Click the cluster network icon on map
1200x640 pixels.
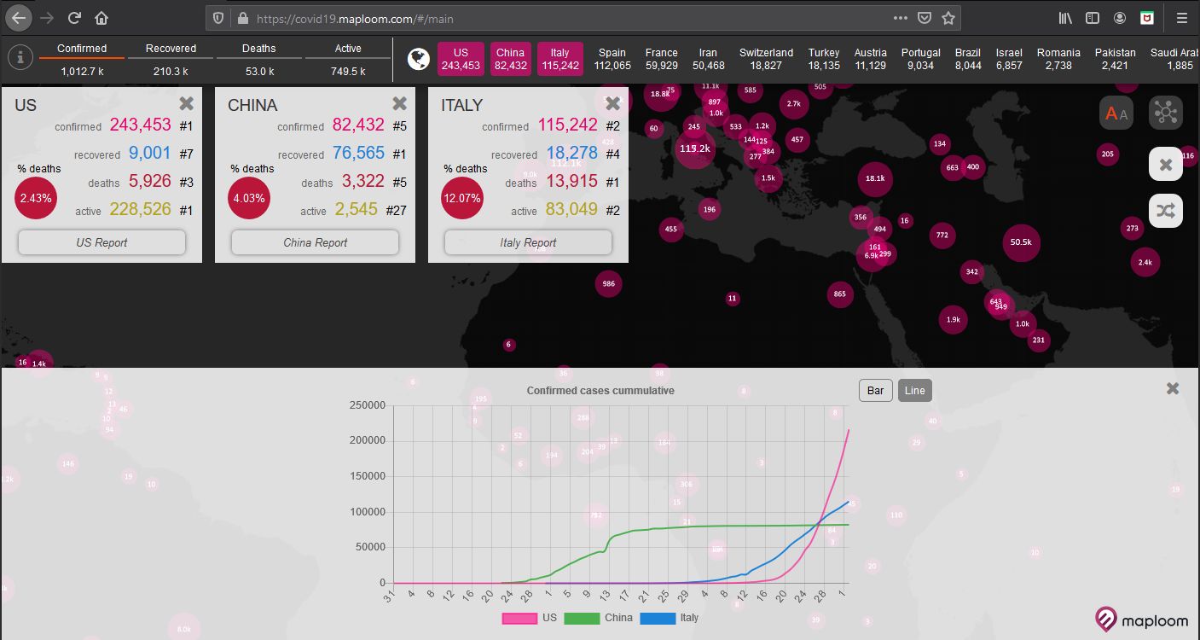tap(1165, 113)
